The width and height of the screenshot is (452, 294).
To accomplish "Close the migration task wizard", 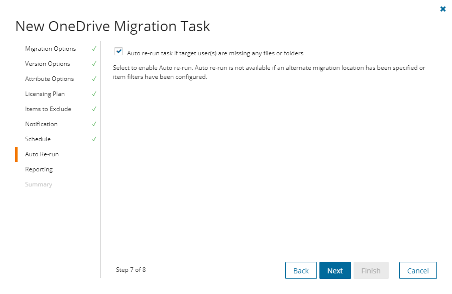I will [442, 9].
